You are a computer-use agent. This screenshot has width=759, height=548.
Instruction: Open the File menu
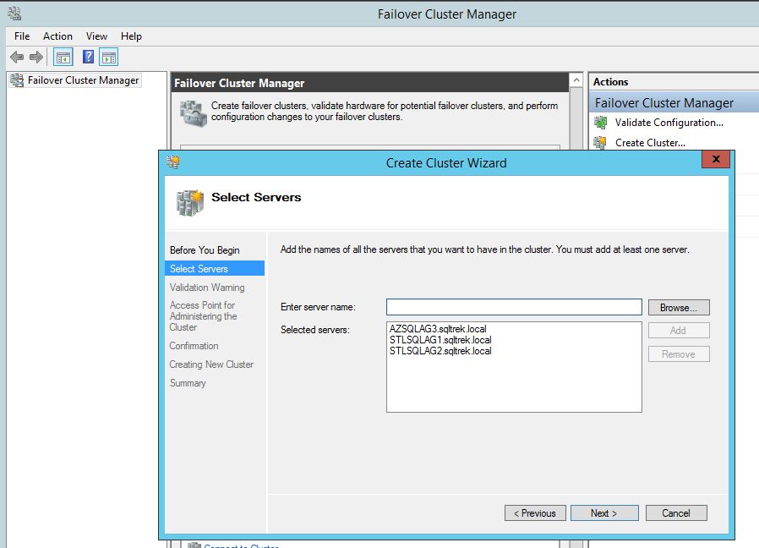click(22, 36)
